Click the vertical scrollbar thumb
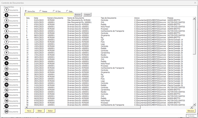198x118 pixels. click(x=194, y=37)
